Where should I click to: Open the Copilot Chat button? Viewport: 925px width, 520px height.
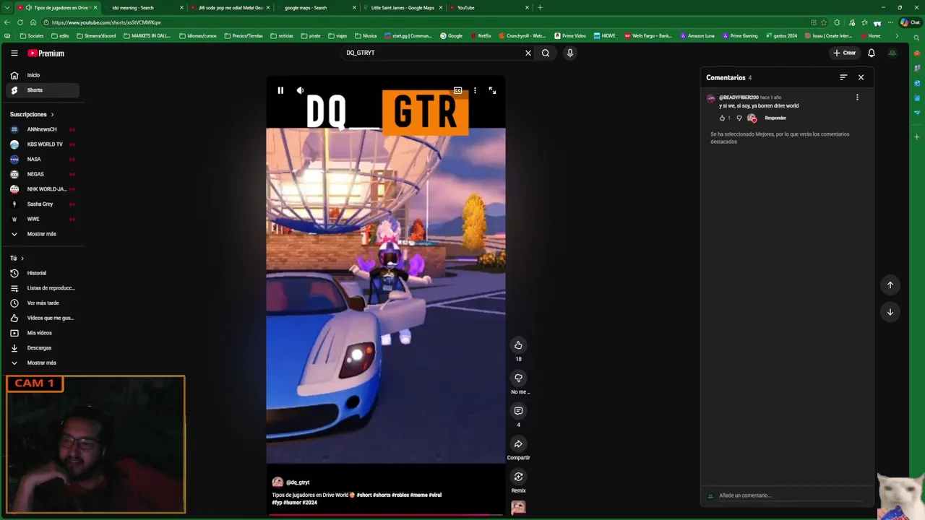910,22
